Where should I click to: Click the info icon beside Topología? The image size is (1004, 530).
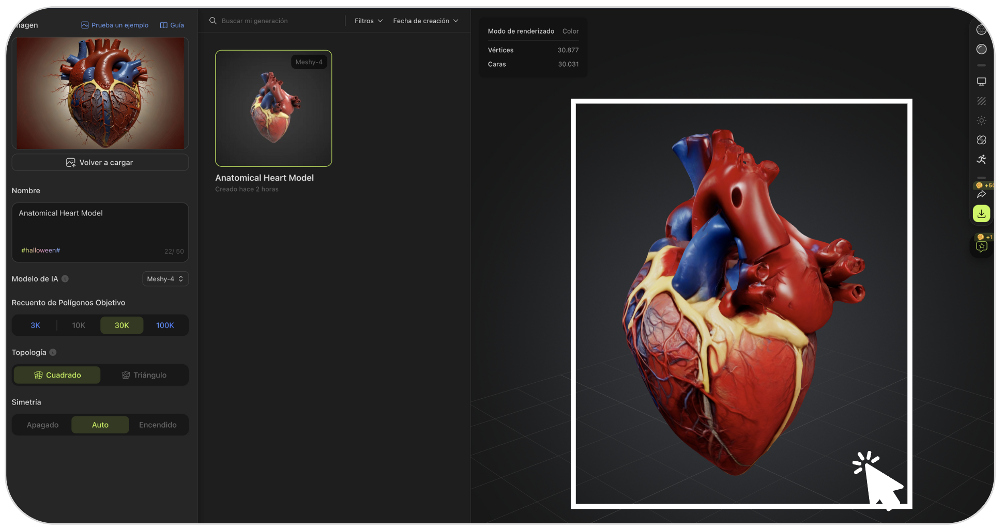(x=53, y=352)
